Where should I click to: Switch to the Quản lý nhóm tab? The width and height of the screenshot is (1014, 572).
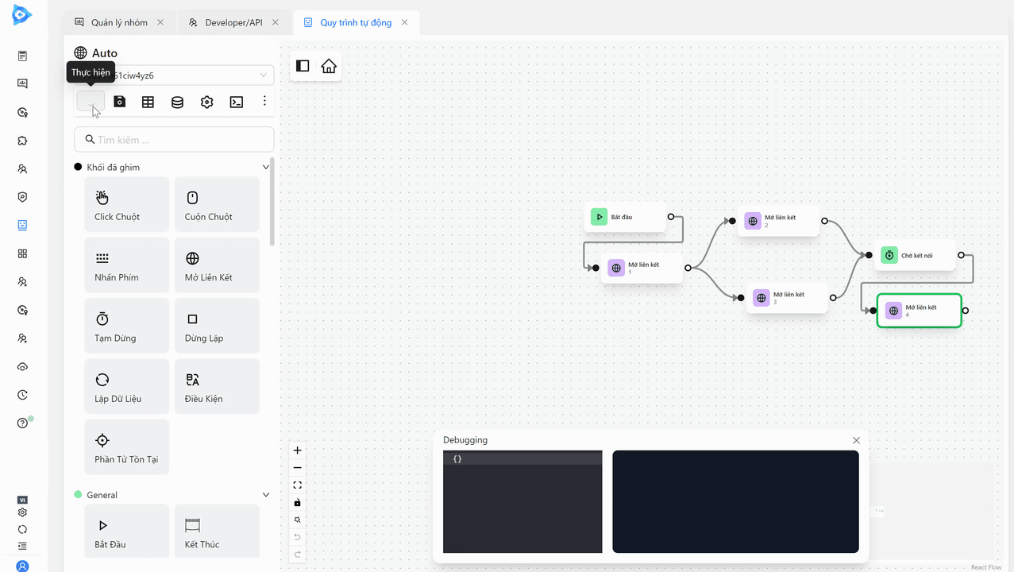coord(116,23)
